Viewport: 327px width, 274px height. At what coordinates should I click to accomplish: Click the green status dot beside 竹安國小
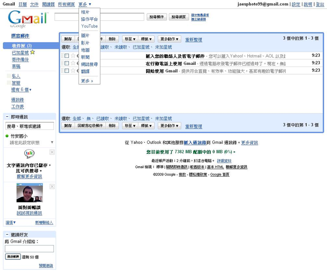pos(7,136)
